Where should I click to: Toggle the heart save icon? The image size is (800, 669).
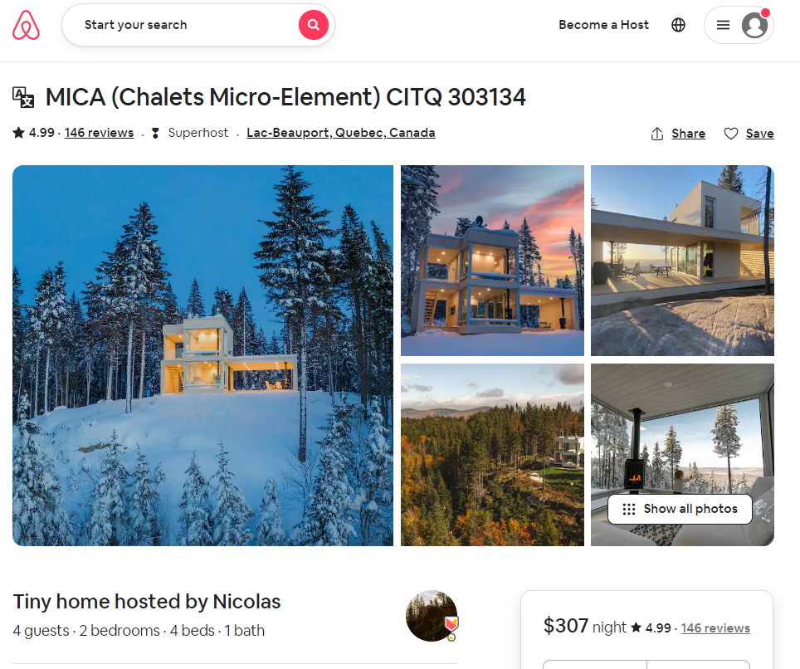(730, 134)
